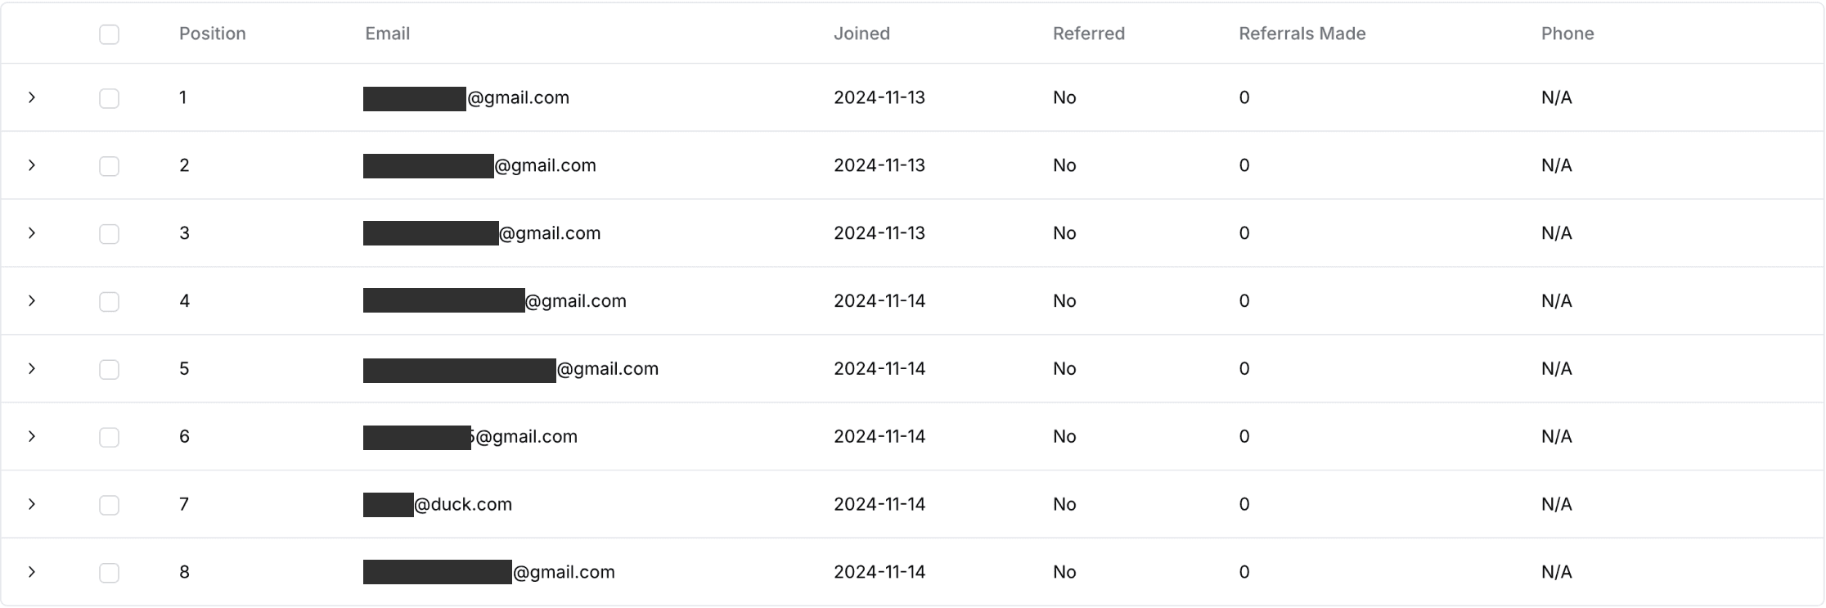The image size is (1826, 608).
Task: Expand the chevron on position 4 row
Action: point(32,301)
